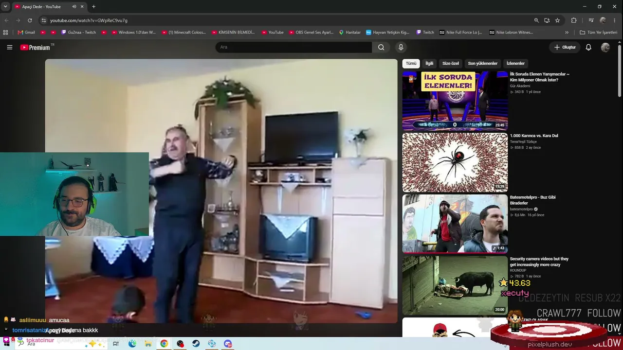Click the YouTube search magnifier button
The image size is (623, 350).
tap(381, 47)
